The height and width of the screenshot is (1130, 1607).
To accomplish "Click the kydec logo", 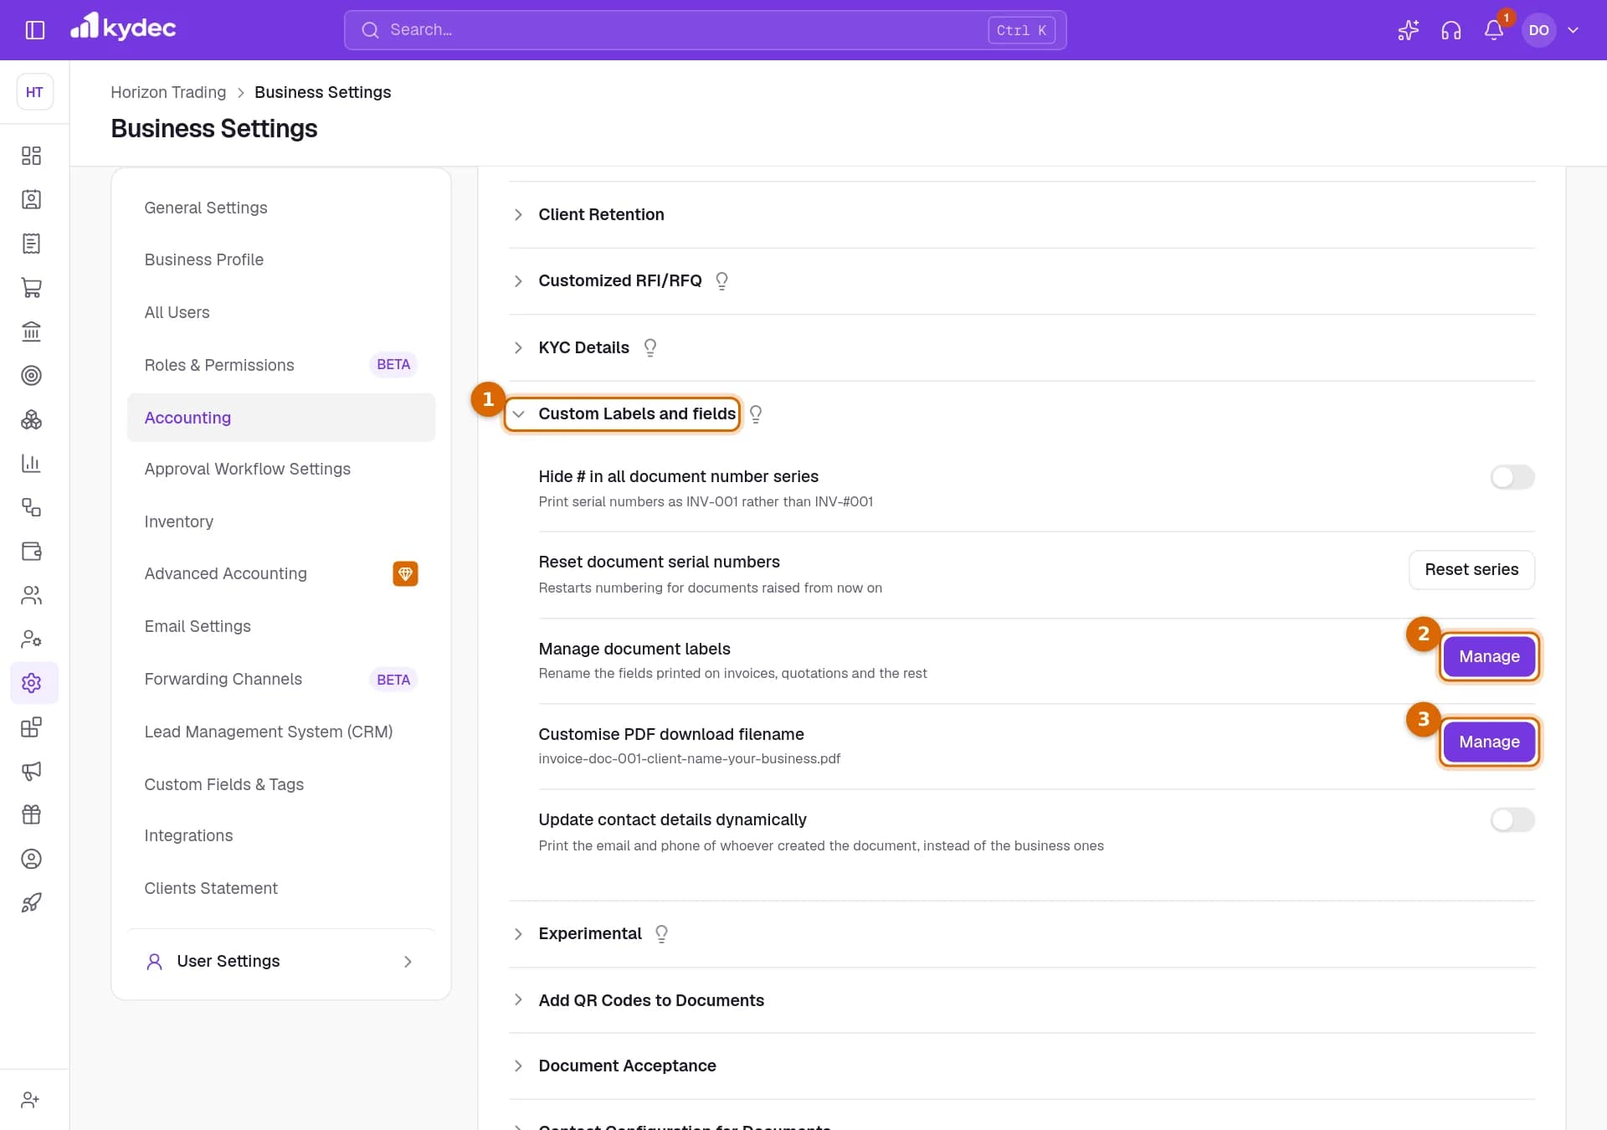I will 123,28.
